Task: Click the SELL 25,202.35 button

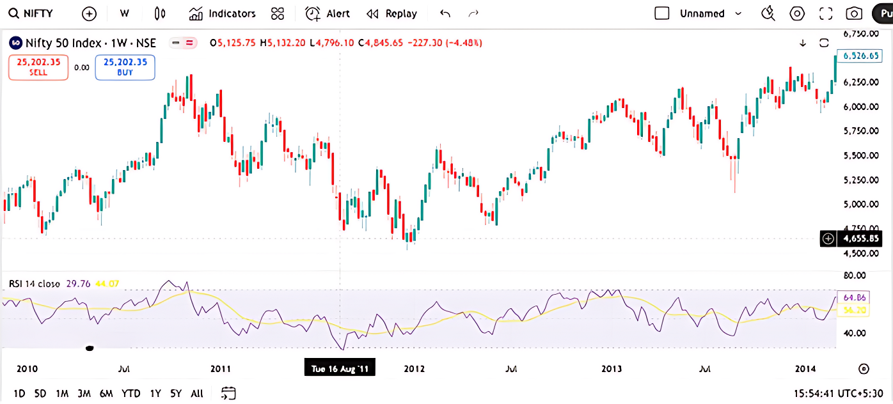Action: pyautogui.click(x=38, y=67)
